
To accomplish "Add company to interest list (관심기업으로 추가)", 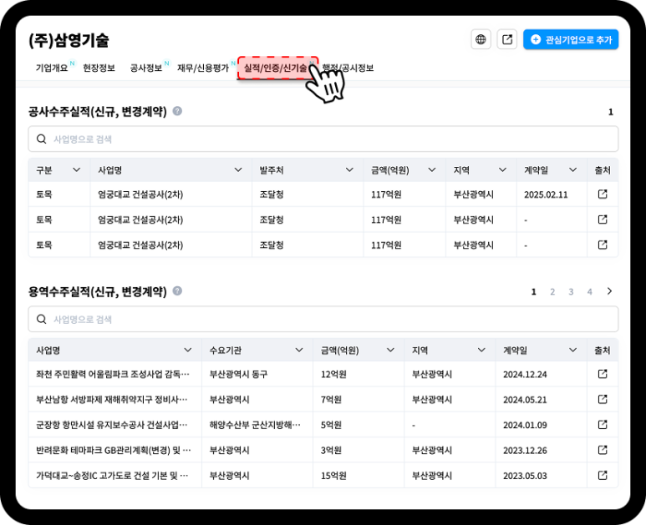I will (x=571, y=39).
